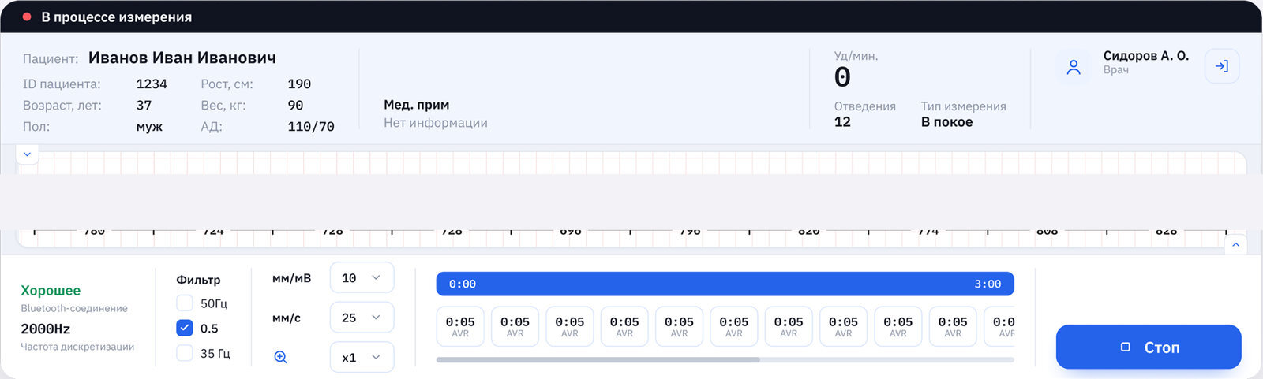Click the heart rate value 0
Viewport: 1263px width, 379px height.
pyautogui.click(x=842, y=77)
